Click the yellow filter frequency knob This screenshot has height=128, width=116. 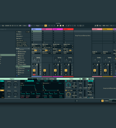pyautogui.click(x=68, y=94)
